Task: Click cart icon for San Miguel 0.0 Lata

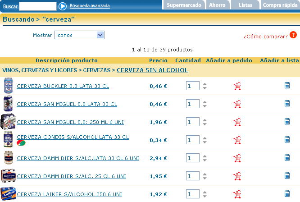Action: click(x=236, y=104)
